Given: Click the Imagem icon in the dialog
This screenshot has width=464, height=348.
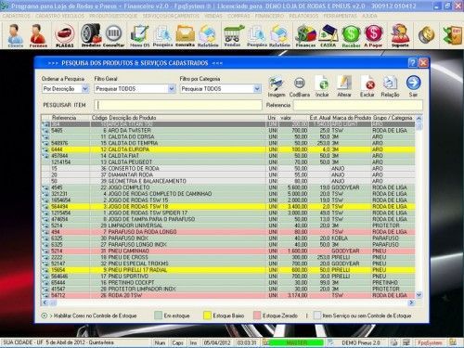Looking at the screenshot, I should coord(277,87).
